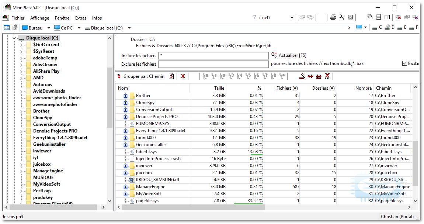Uncheck the Exclur checkbox

[404, 63]
